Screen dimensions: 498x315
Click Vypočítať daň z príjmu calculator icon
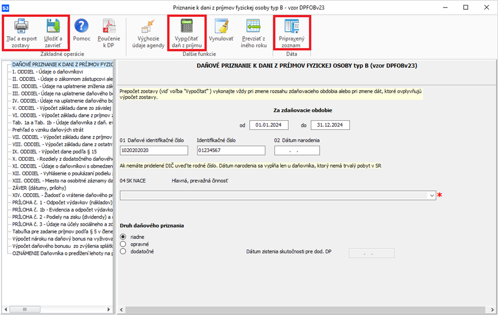click(x=187, y=26)
